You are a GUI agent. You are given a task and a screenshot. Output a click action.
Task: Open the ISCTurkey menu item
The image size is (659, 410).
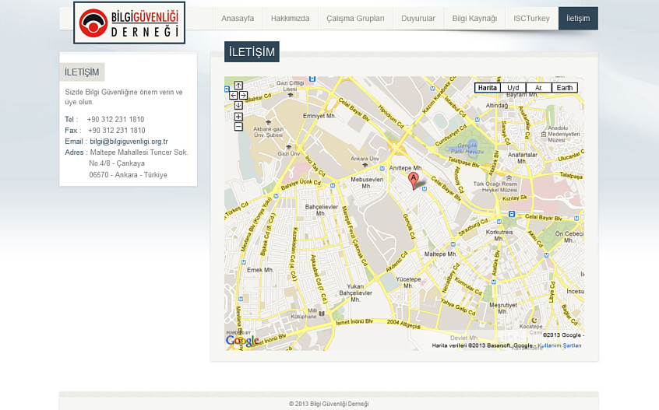(x=532, y=19)
